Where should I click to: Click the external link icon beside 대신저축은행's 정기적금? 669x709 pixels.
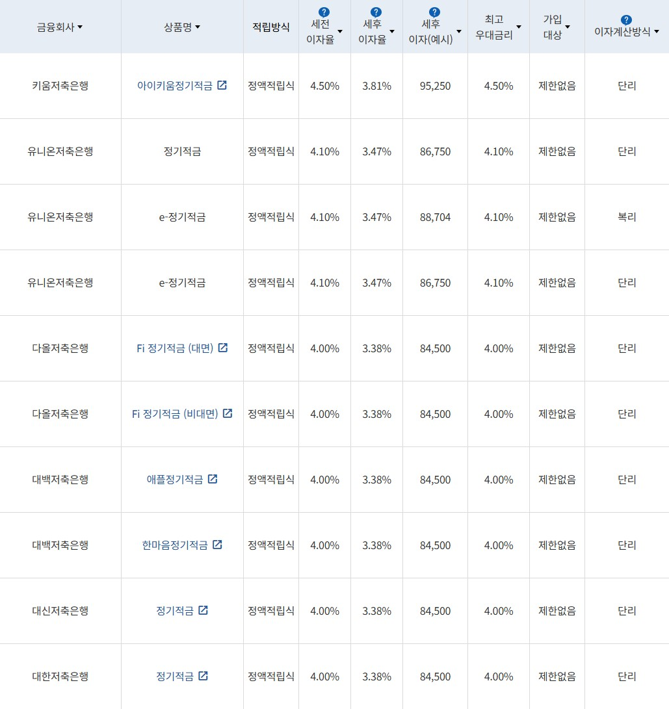click(x=203, y=610)
